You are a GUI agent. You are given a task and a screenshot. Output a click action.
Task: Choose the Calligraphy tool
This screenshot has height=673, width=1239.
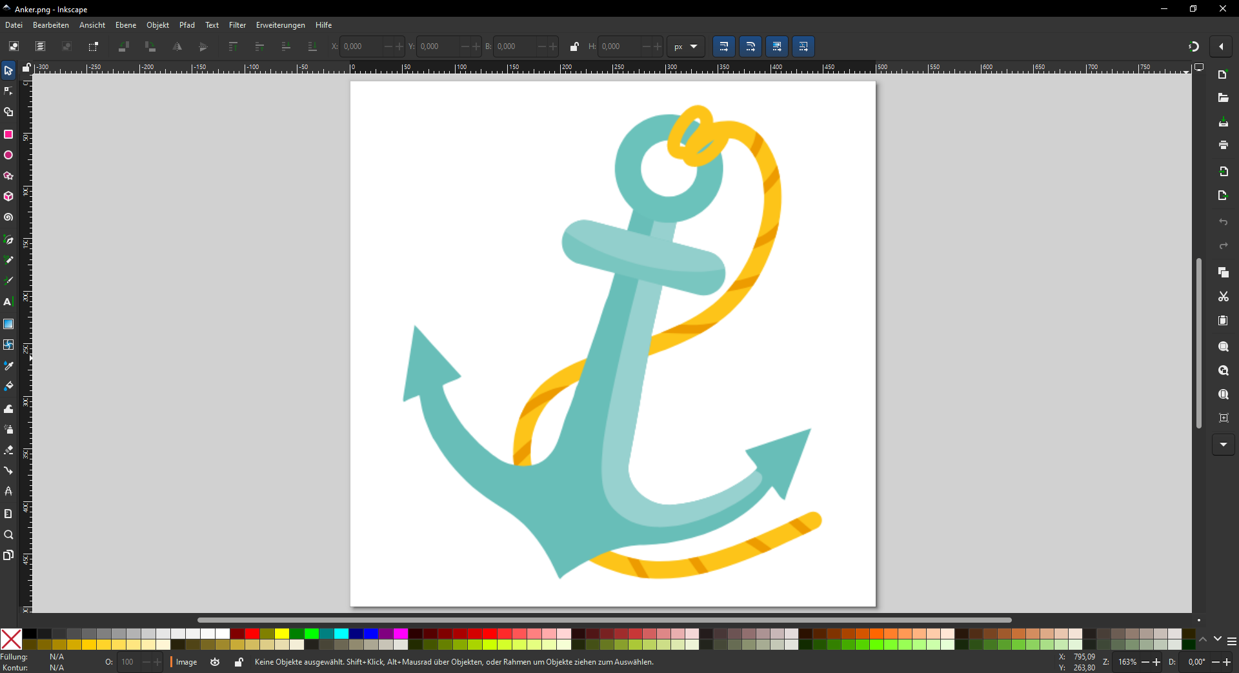pos(8,281)
